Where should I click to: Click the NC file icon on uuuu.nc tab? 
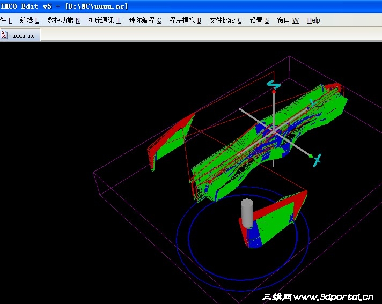[x=4, y=35]
